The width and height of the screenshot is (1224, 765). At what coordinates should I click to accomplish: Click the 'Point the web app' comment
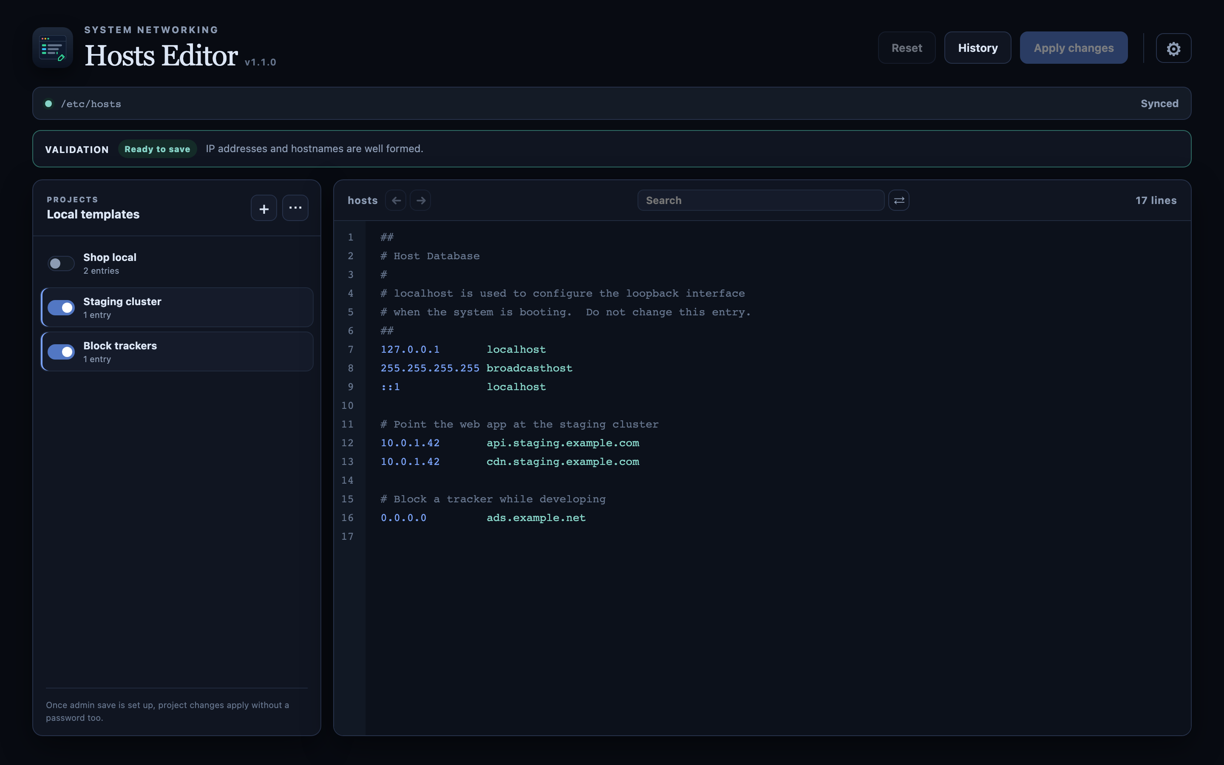click(x=519, y=425)
